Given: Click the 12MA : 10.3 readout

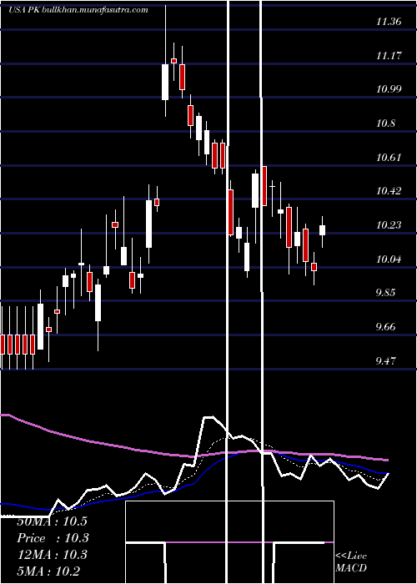Looking at the screenshot, I should [52, 555].
